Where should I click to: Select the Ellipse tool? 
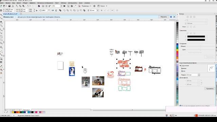[1, 40]
